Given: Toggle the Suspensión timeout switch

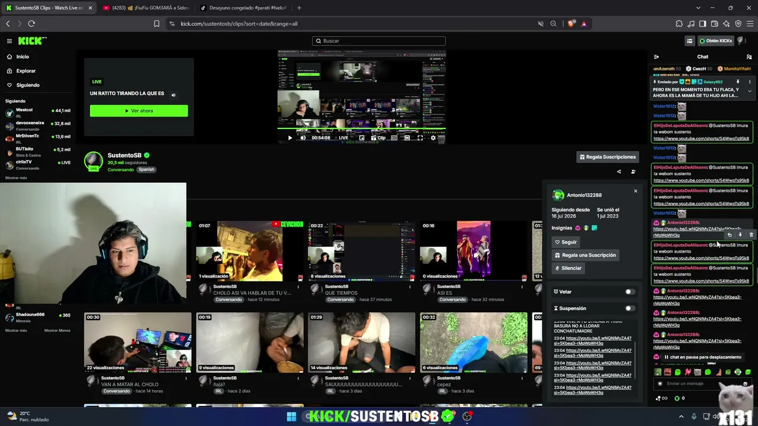Looking at the screenshot, I should 630,308.
